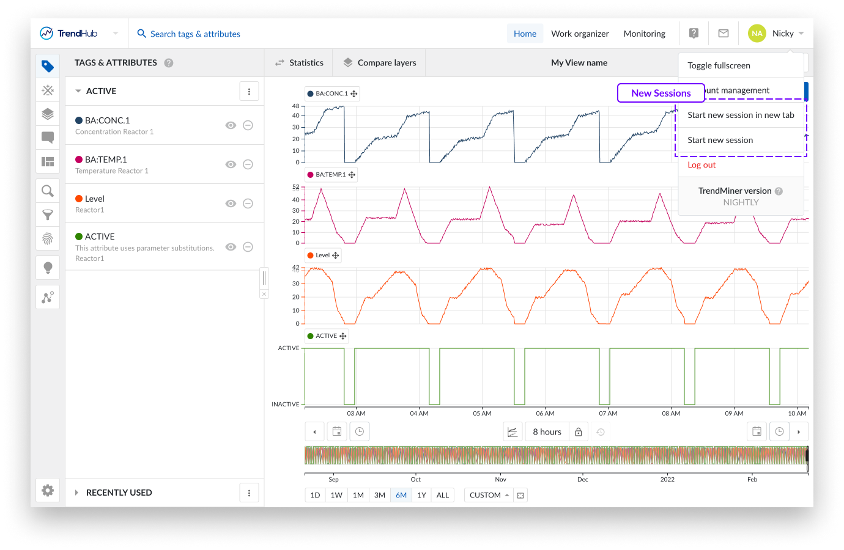Click the settings gear icon

pyautogui.click(x=48, y=490)
